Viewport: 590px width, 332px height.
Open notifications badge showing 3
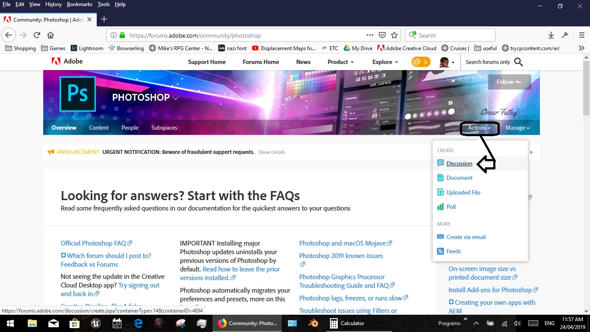click(421, 62)
